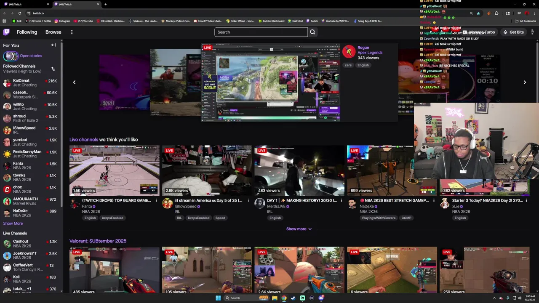Open Fanta's NBA 2K26 stream thumbnail
Viewport: 539px width, 303px height.
[115, 170]
